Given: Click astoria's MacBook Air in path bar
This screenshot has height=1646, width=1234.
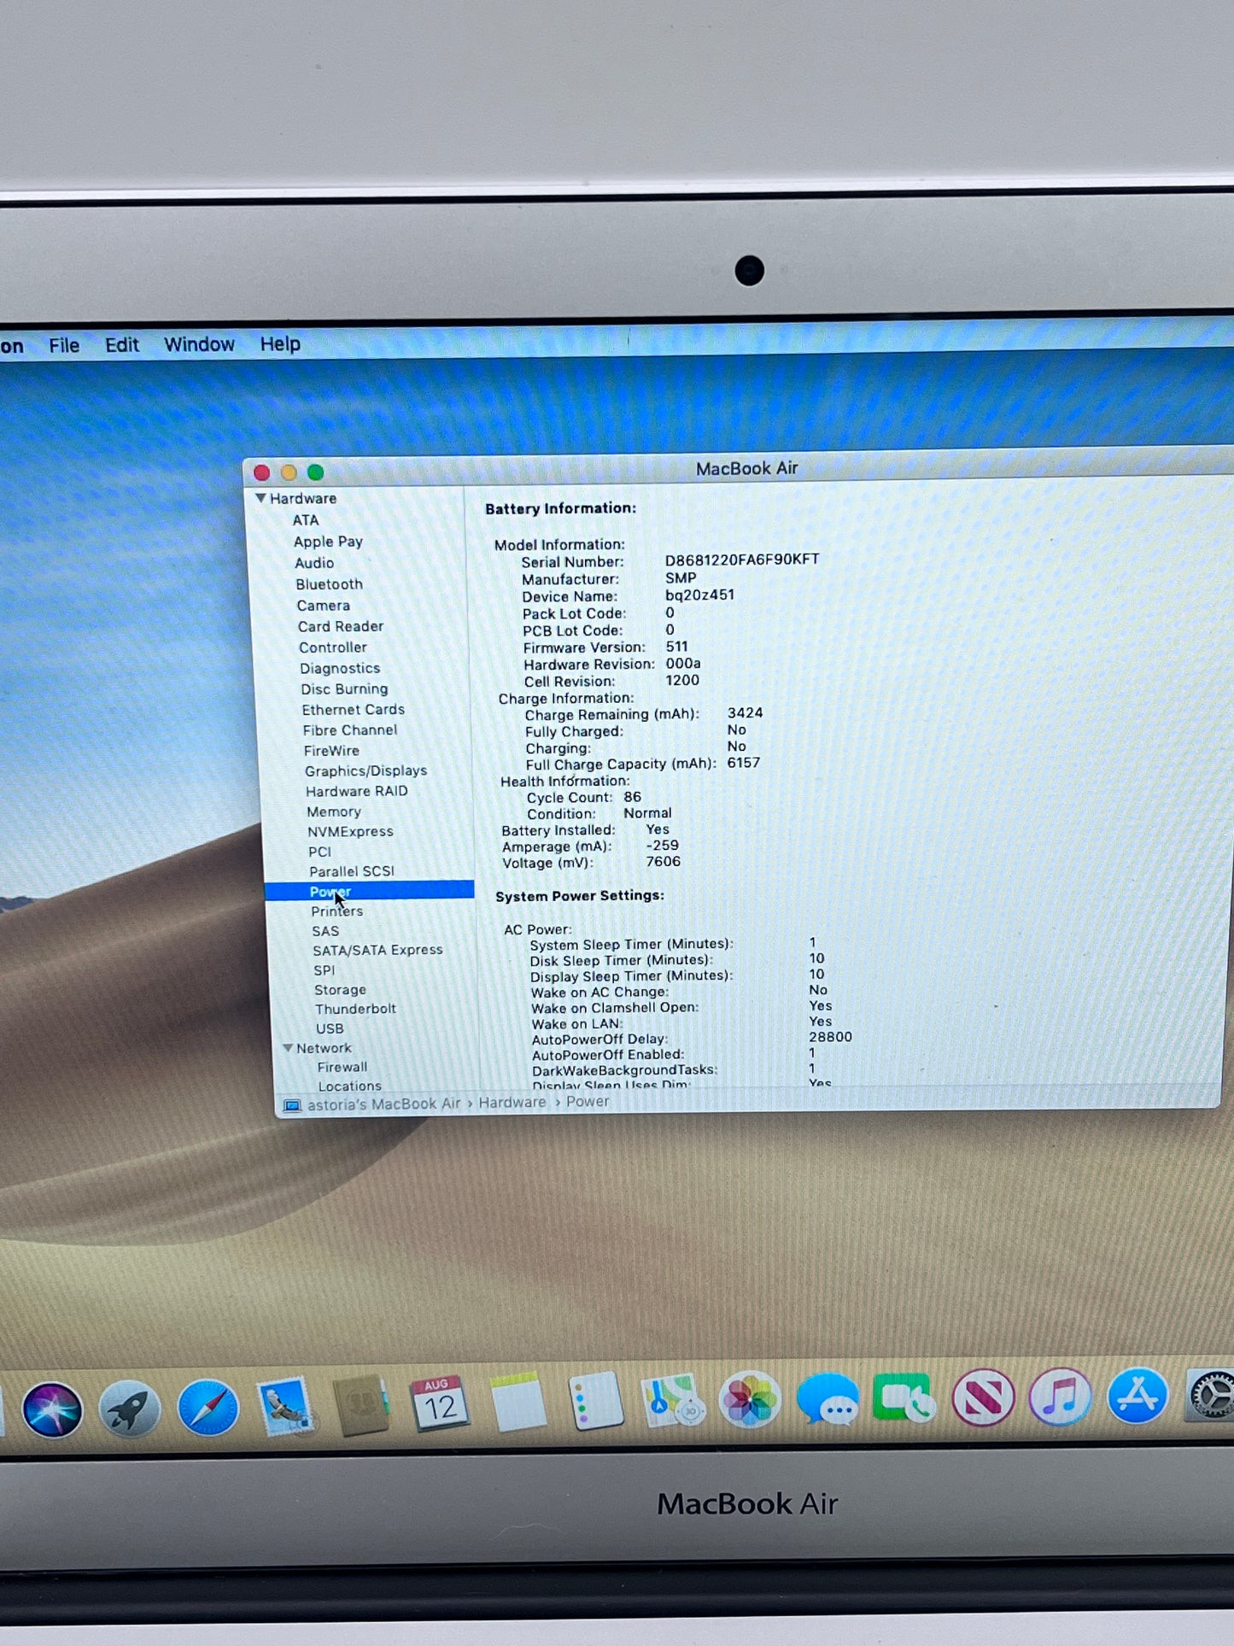Looking at the screenshot, I should (x=383, y=1104).
